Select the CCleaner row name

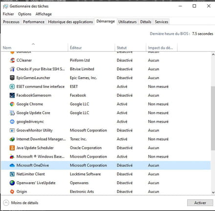click(24, 60)
